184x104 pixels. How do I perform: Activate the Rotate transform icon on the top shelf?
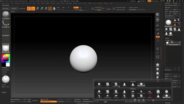pyautogui.click(x=46, y=8)
